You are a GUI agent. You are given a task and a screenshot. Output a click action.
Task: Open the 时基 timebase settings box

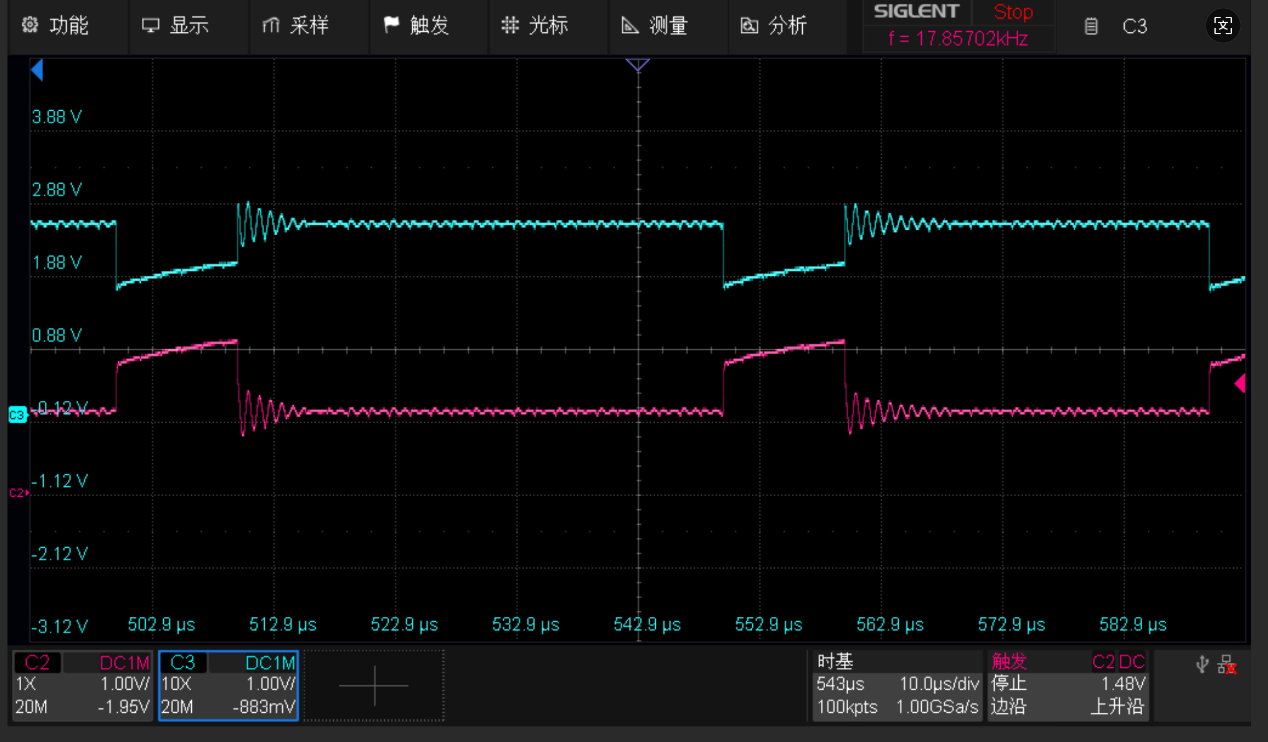click(897, 685)
